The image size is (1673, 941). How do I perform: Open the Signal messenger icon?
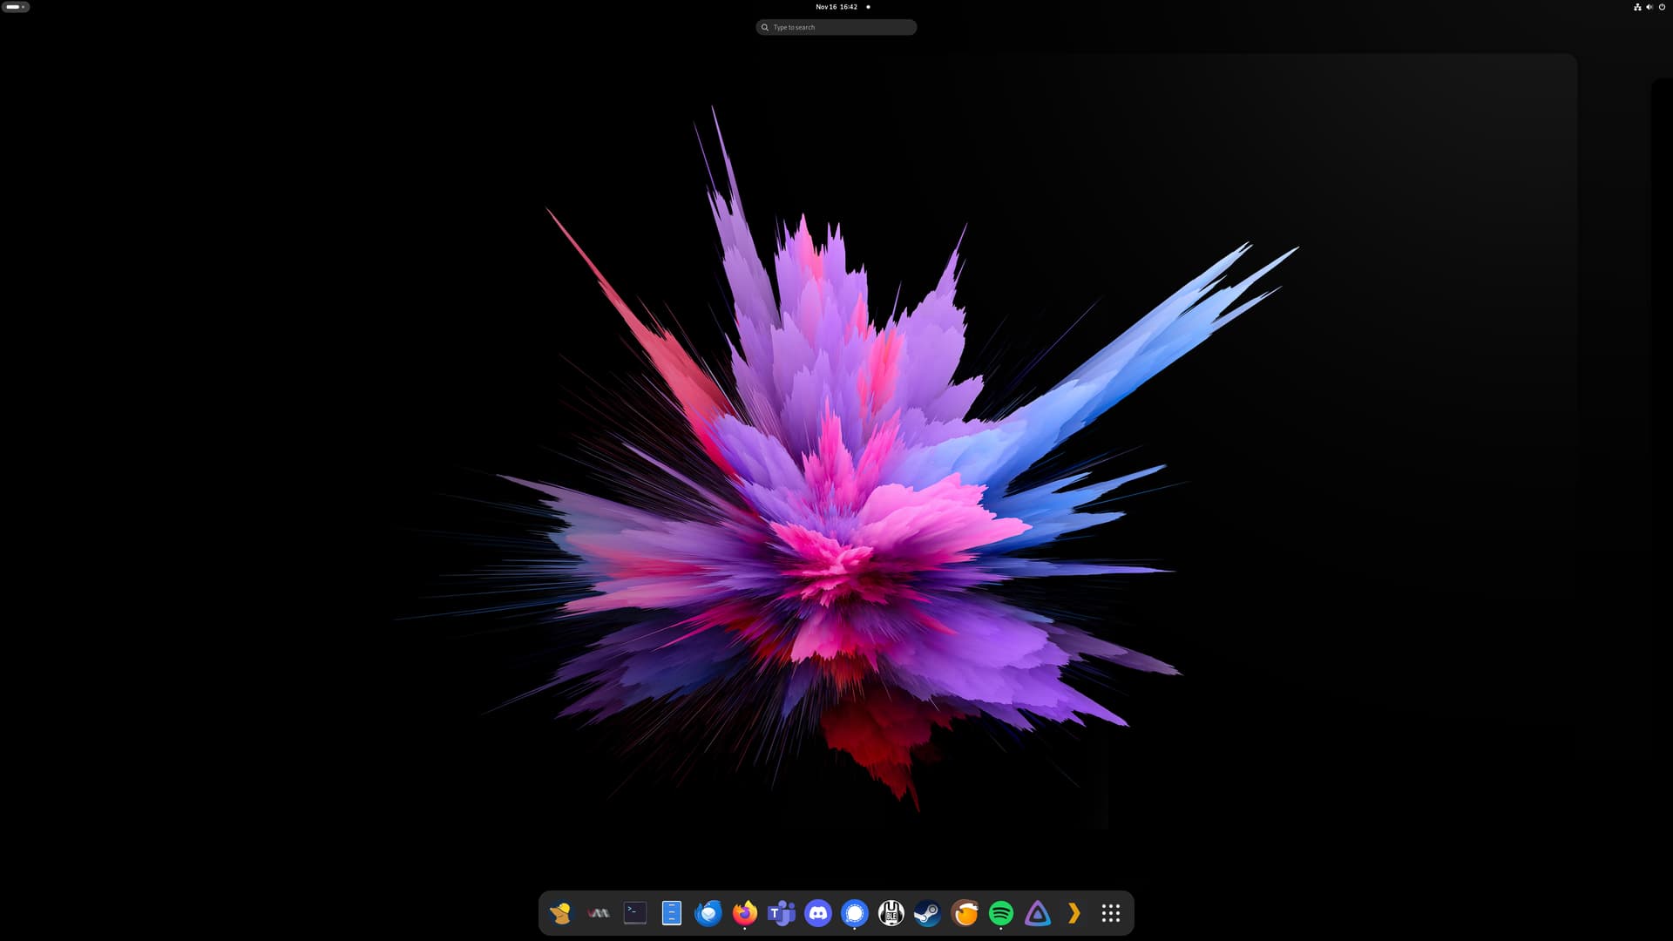click(855, 913)
